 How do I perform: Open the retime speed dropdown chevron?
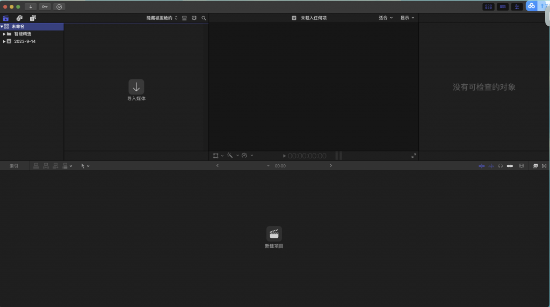coord(252,155)
